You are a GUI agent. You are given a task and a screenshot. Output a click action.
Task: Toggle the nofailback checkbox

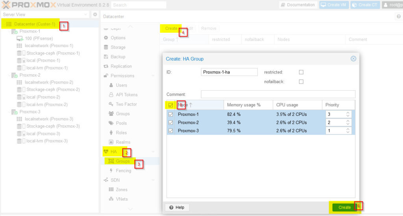[301, 82]
